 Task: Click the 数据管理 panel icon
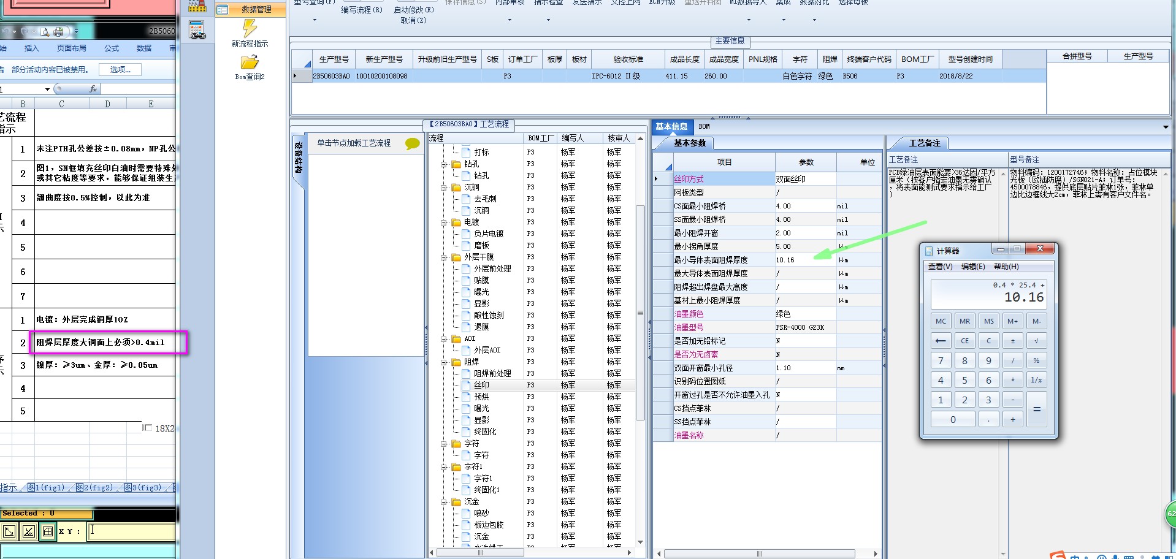[x=223, y=9]
